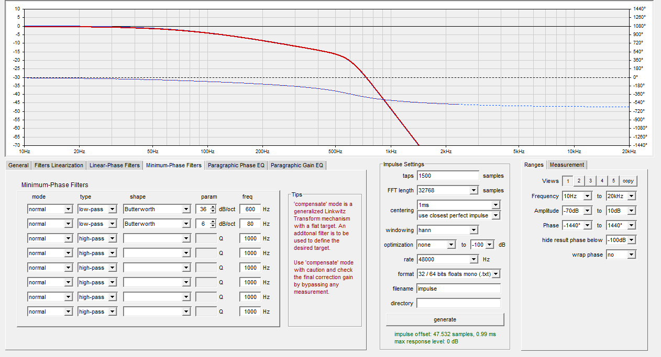661x357 pixels.
Task: Open Phase maximum 1440° dropdown
Action: point(621,225)
